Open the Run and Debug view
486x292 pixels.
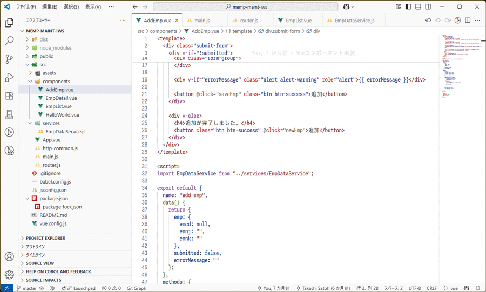(9, 77)
